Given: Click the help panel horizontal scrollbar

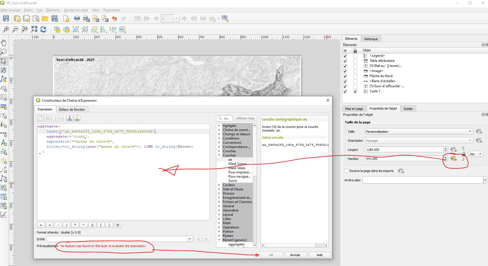Looking at the screenshot, I should point(295,245).
